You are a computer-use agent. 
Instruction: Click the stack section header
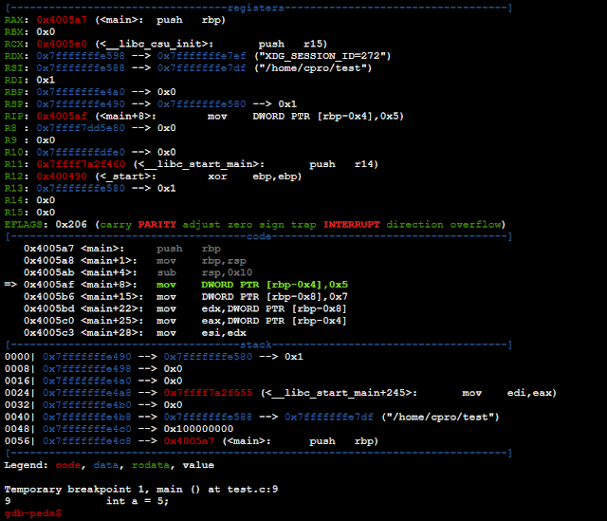point(255,344)
